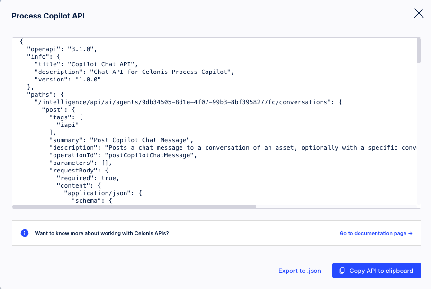Click the "iapi" tag value
Image resolution: width=431 pixels, height=289 pixels.
pos(68,125)
